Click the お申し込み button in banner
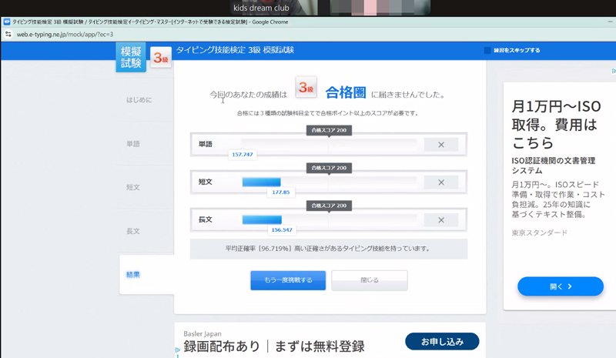616x358 pixels. [x=442, y=342]
